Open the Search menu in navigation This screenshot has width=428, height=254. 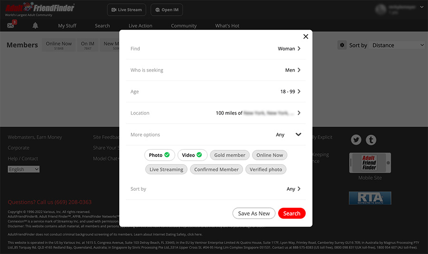[102, 26]
